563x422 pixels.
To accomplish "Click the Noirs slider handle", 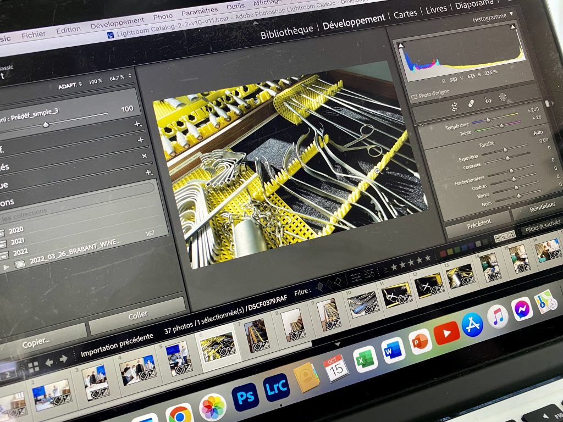I will pos(519,196).
